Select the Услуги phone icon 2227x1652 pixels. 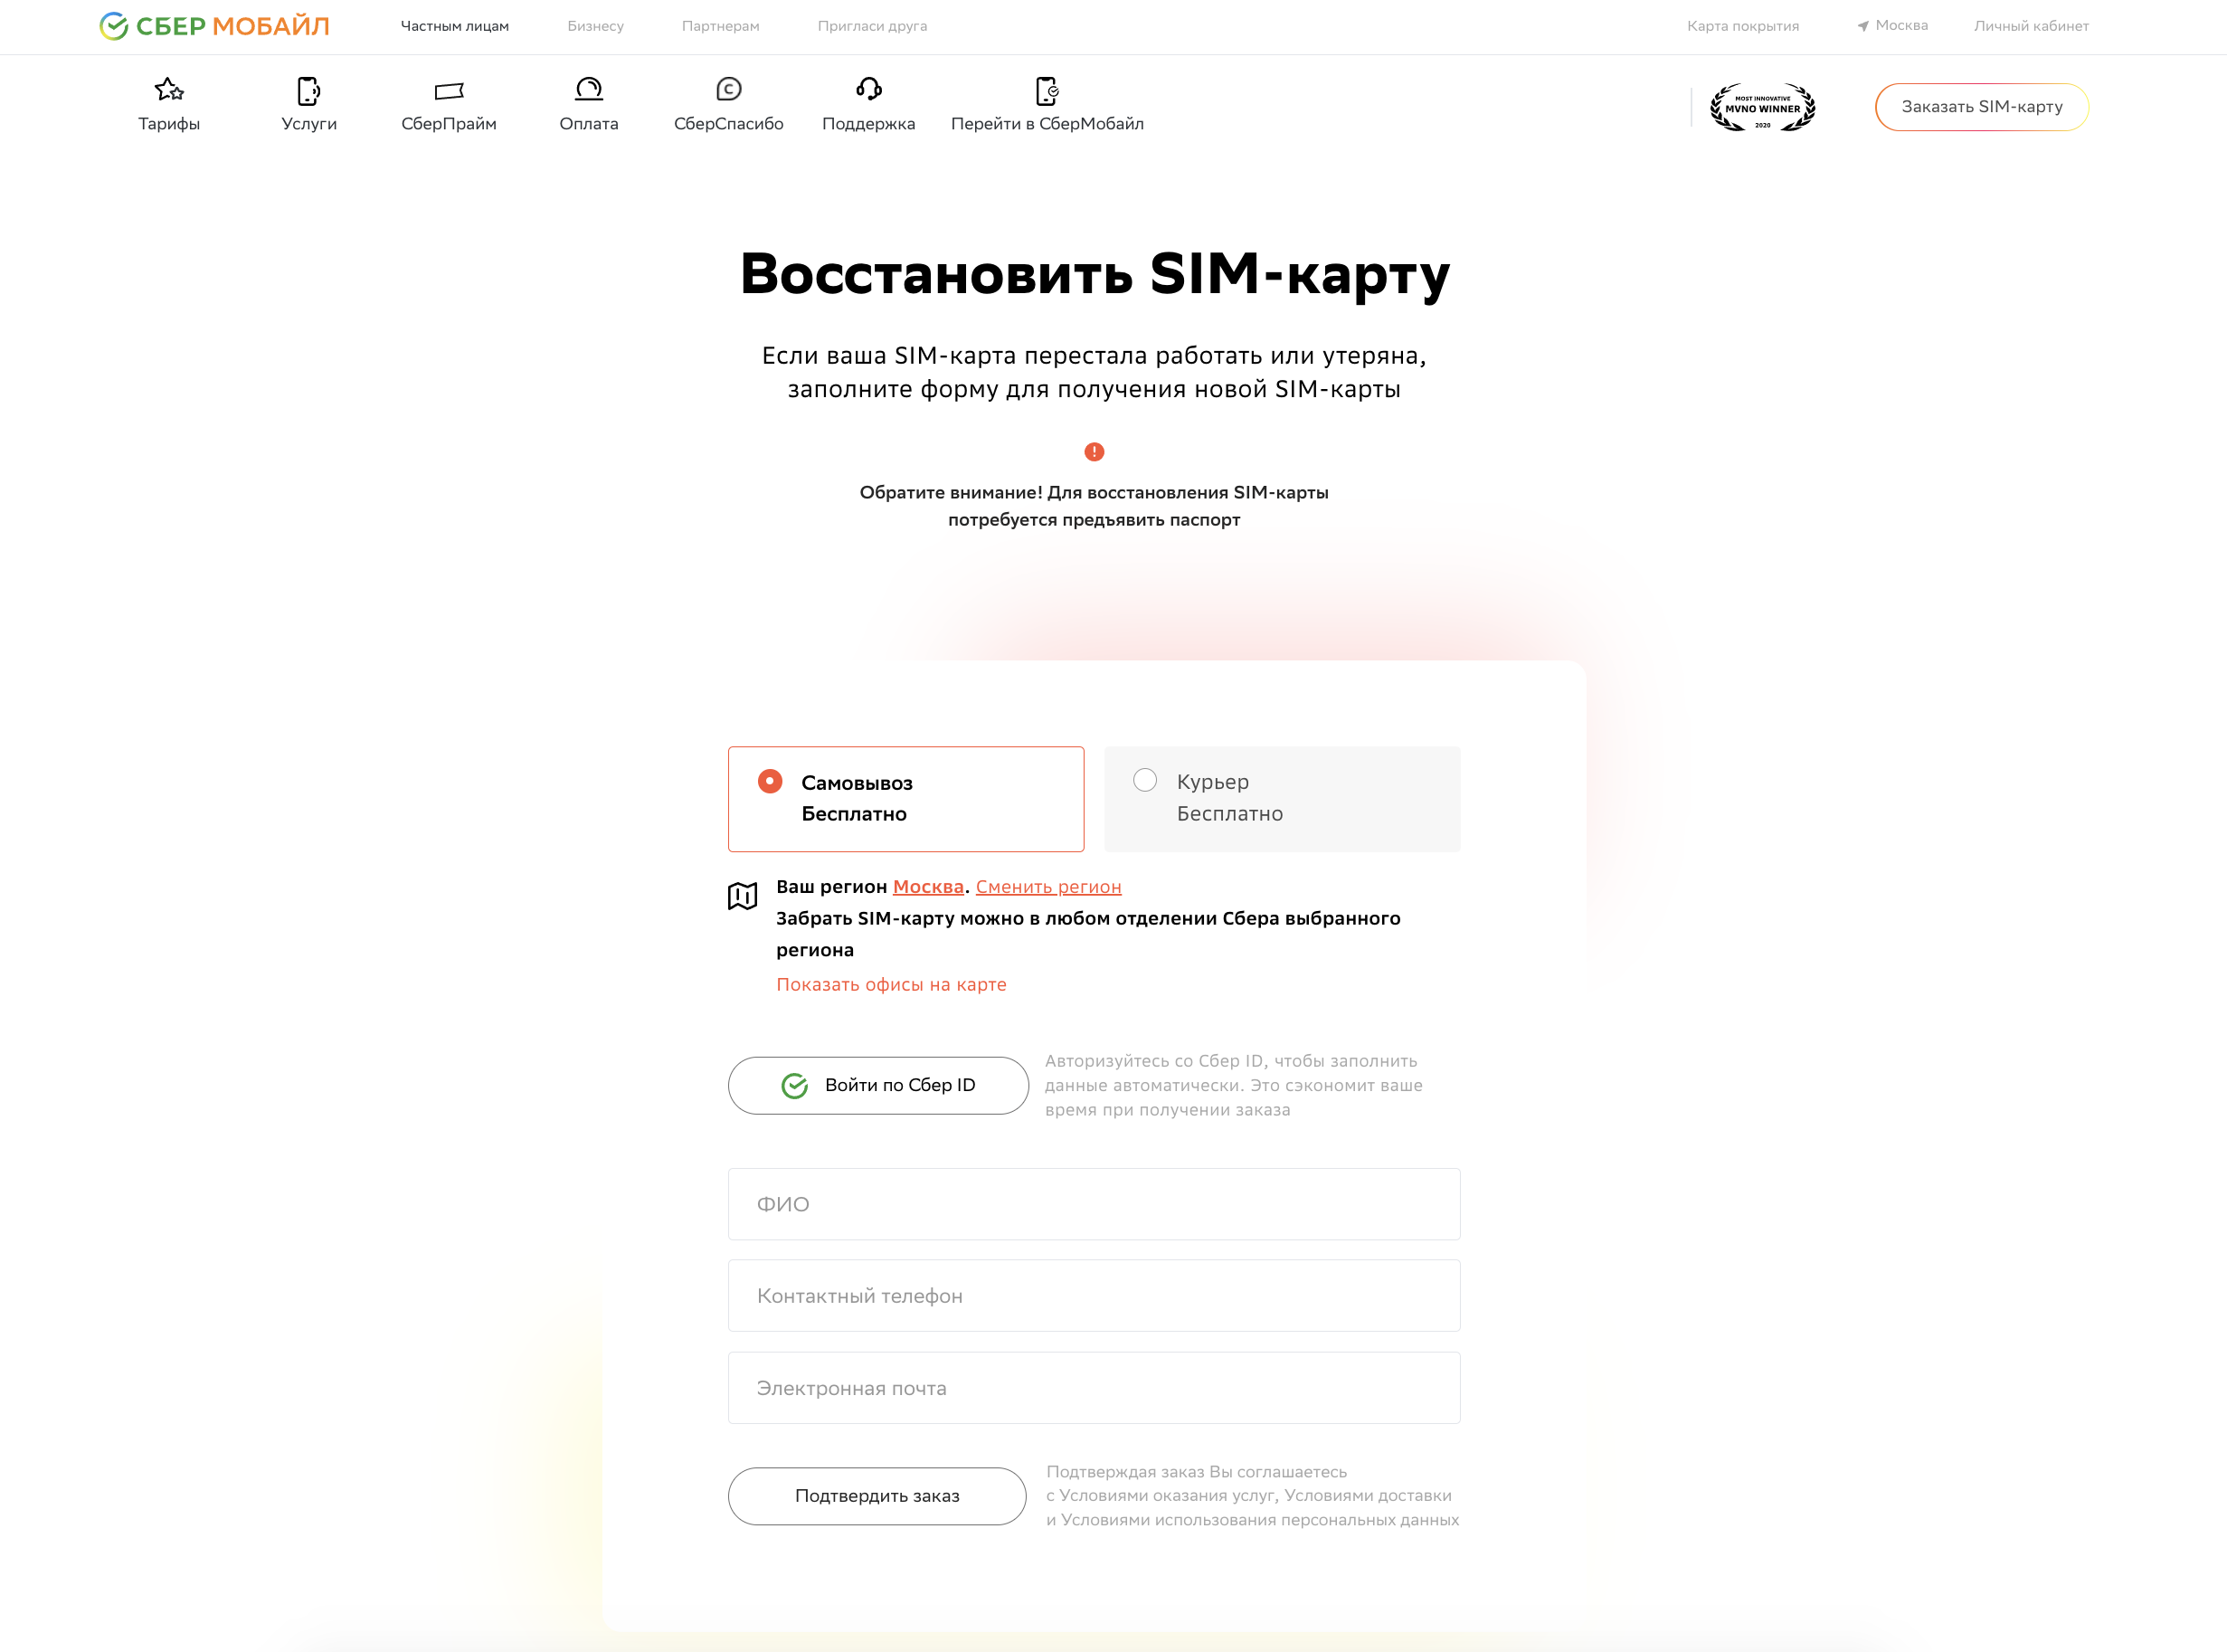click(x=308, y=90)
